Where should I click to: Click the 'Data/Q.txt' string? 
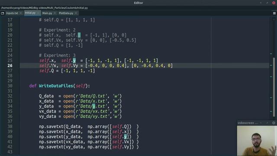(x=92, y=96)
